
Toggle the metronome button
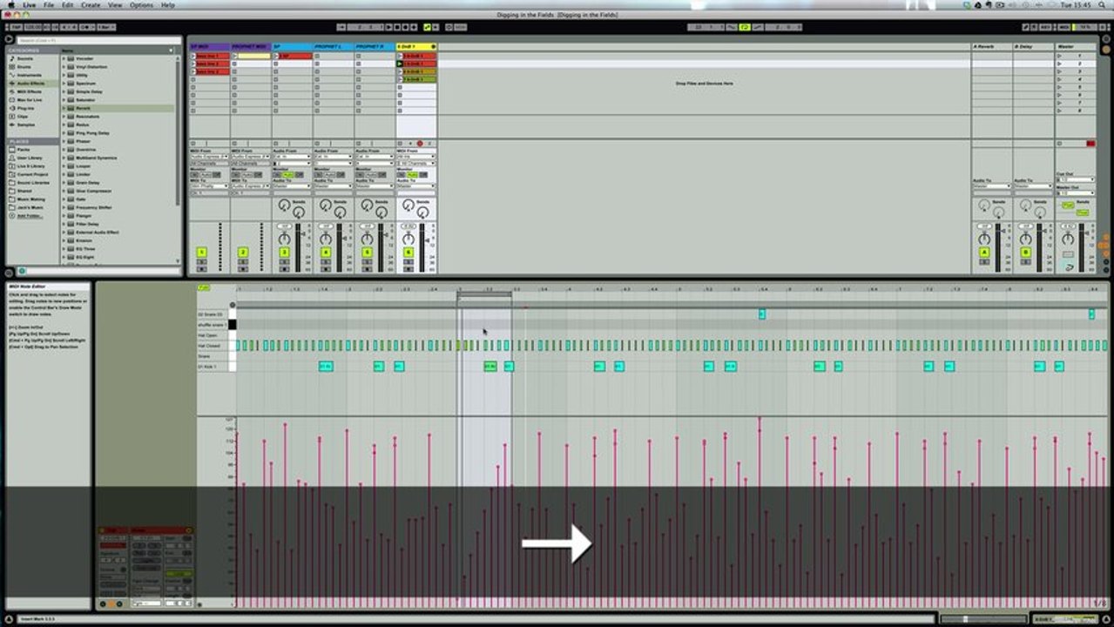click(x=87, y=28)
